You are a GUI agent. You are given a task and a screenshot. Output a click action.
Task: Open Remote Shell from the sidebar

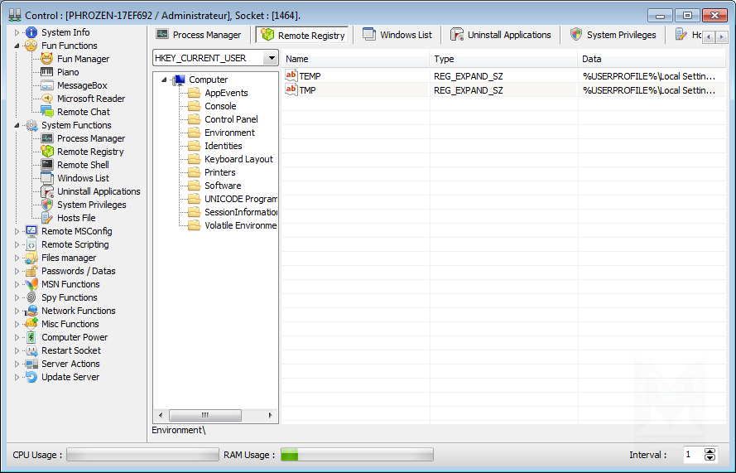coord(83,165)
